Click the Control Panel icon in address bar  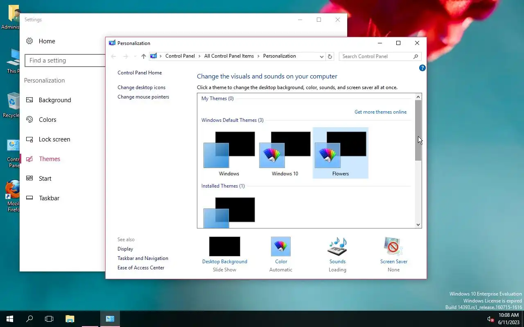coord(154,56)
